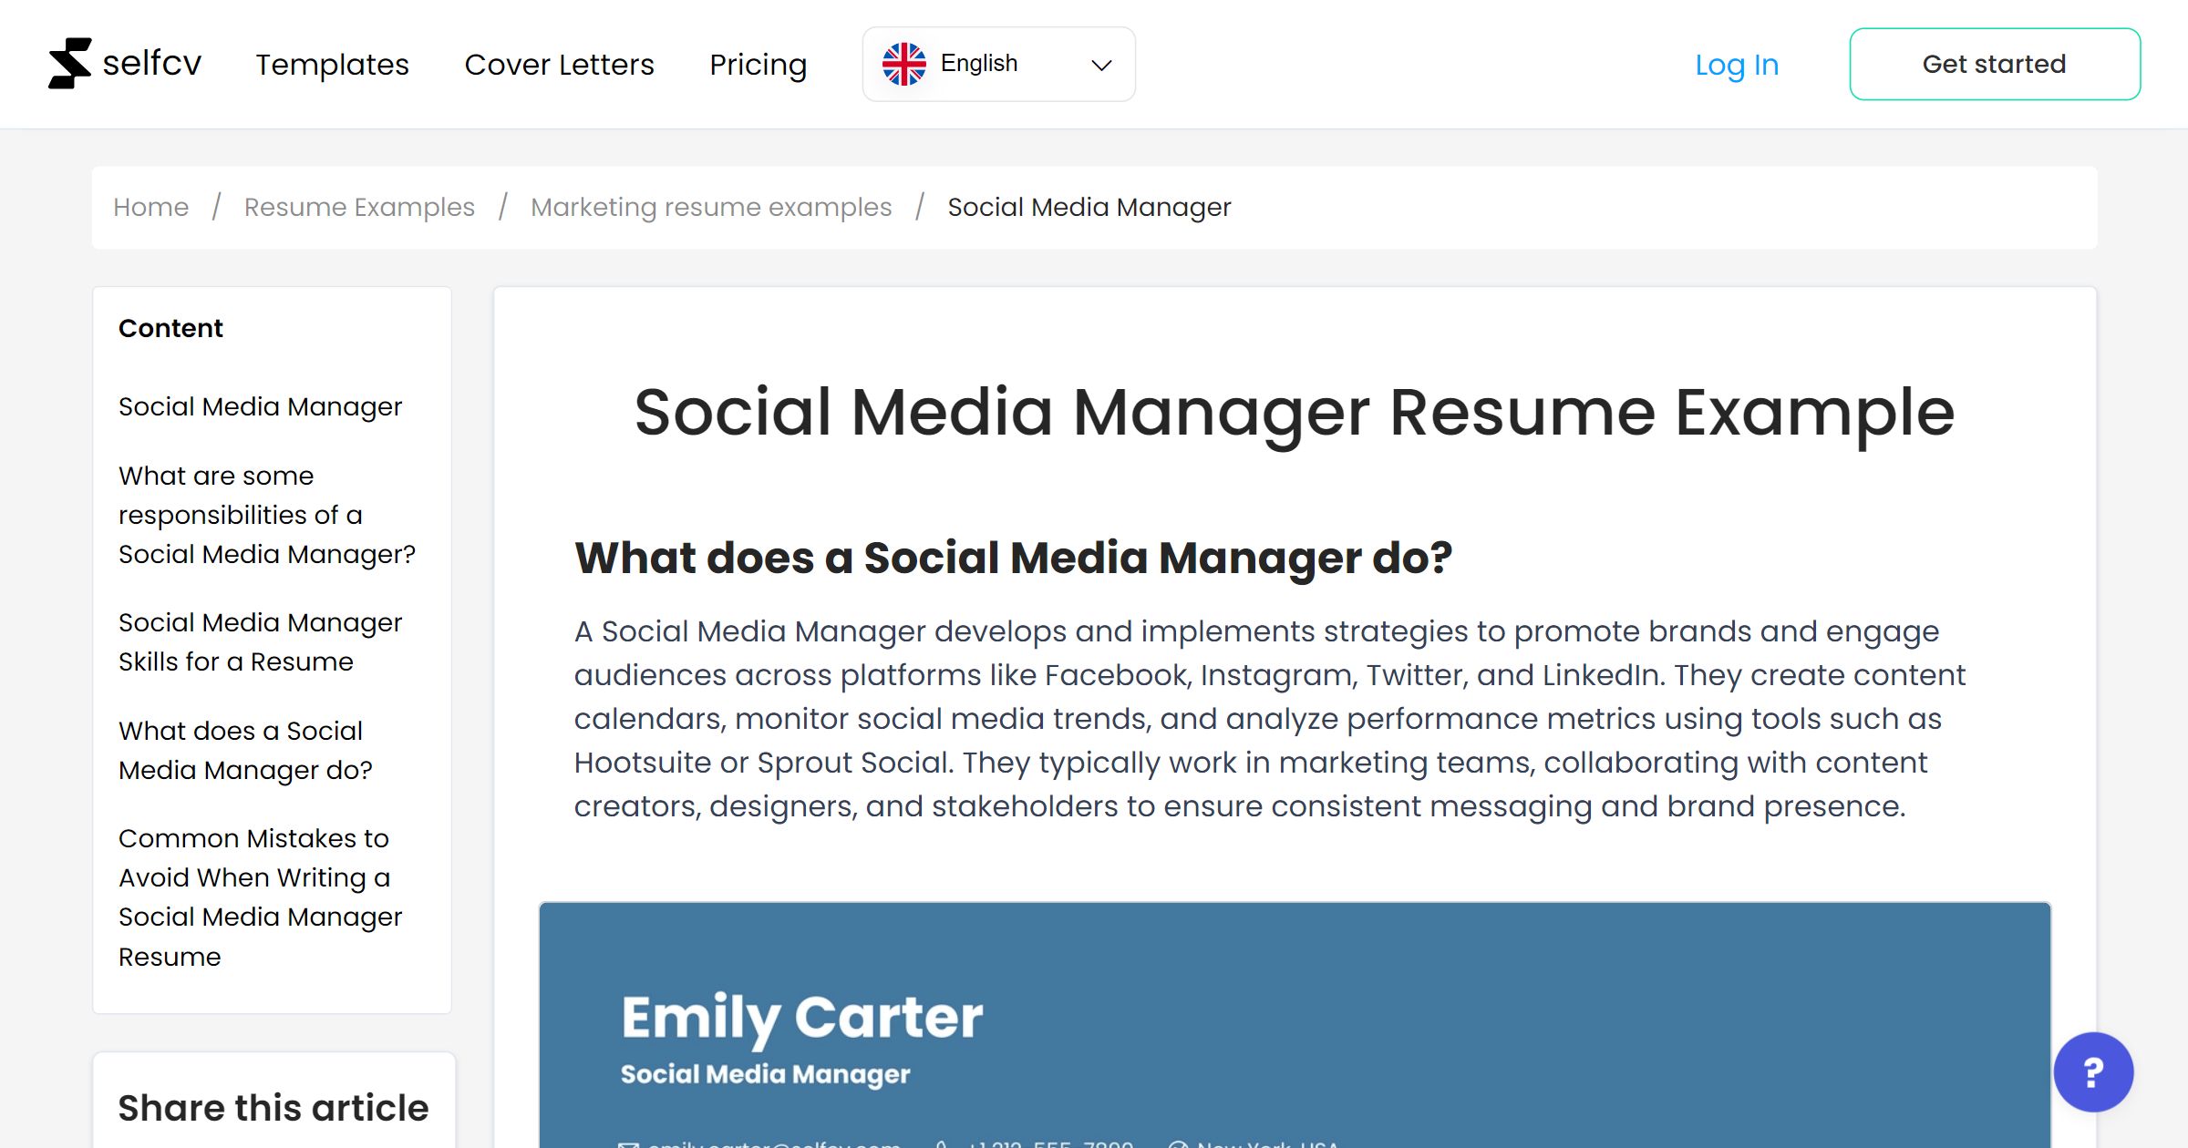Open Marketing resume examples breadcrumb link

pos(711,207)
